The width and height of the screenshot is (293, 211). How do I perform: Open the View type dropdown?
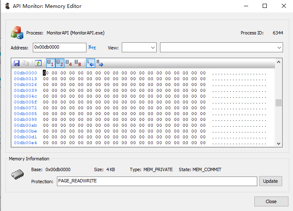point(139,47)
